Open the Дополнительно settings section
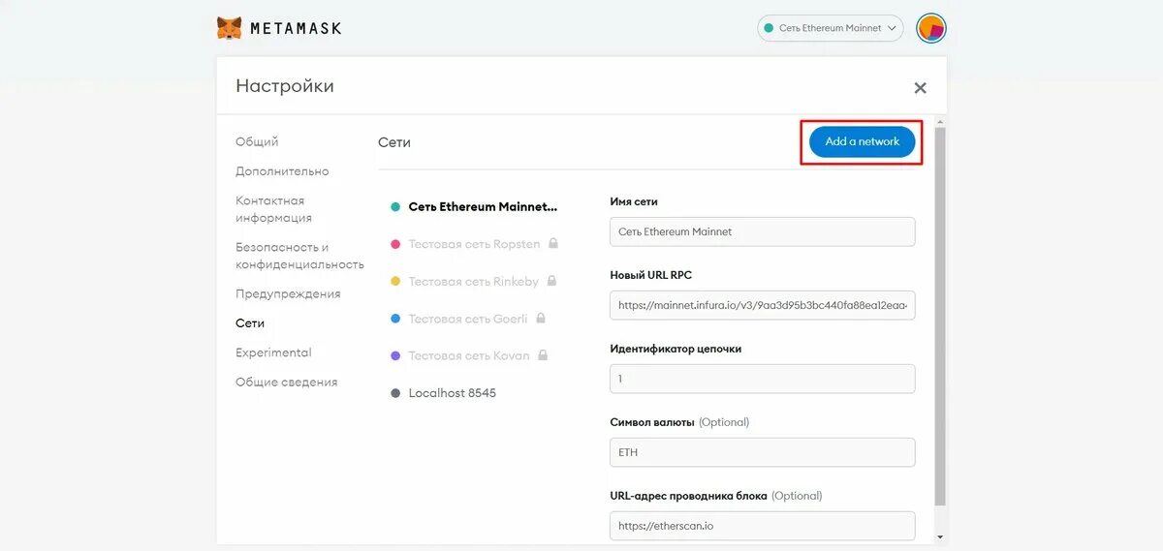1163x551 pixels. pos(282,171)
